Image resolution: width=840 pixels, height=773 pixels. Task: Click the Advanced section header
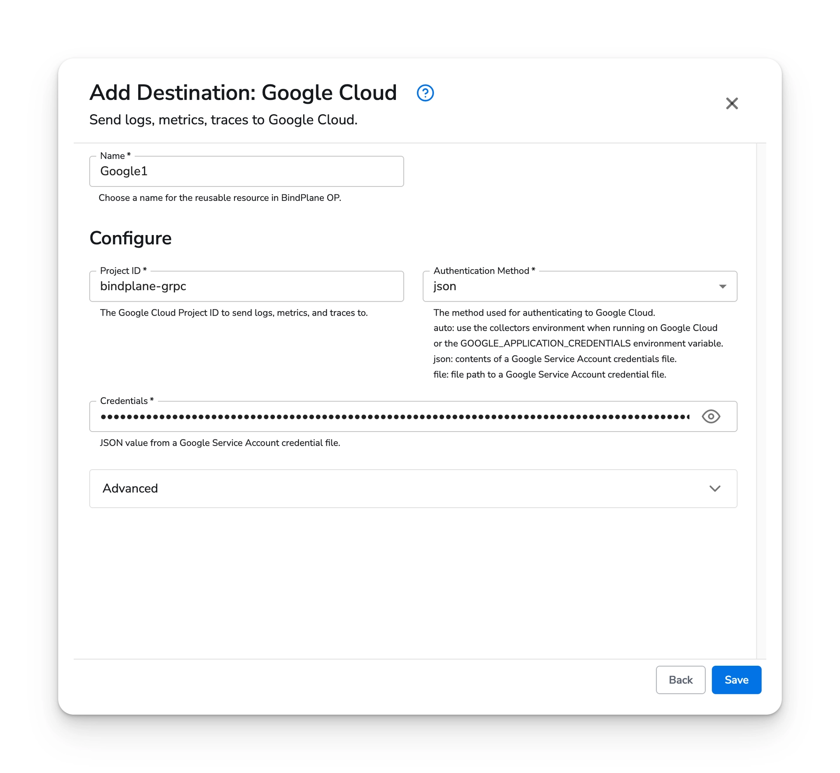tap(130, 488)
